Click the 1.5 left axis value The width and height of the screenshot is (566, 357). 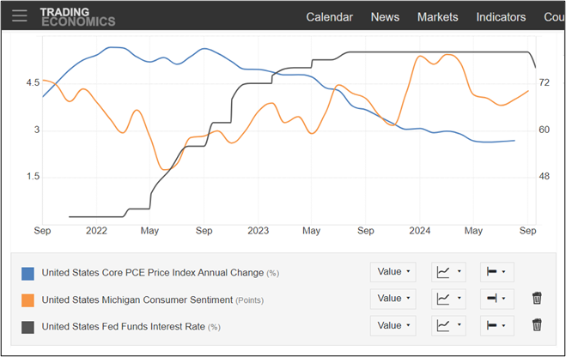pos(33,176)
